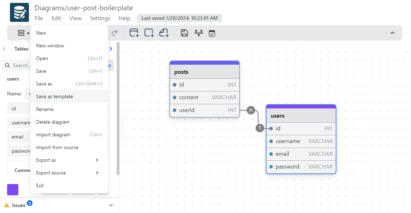Add a new note
This screenshot has height=213, width=411.
click(164, 32)
